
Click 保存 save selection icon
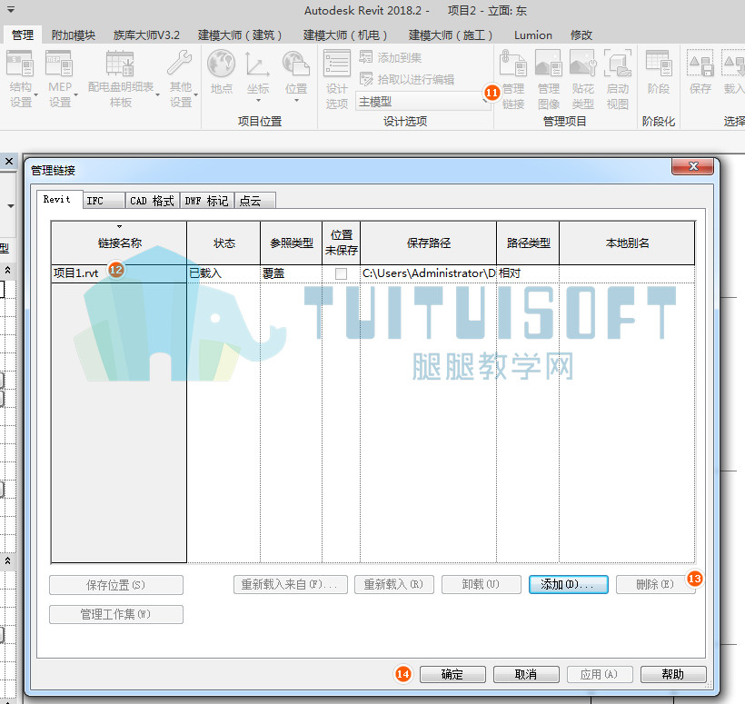click(x=700, y=73)
